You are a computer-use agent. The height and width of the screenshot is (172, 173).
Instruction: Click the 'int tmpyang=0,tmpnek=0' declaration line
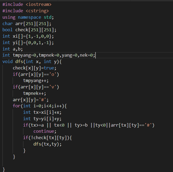49,55
